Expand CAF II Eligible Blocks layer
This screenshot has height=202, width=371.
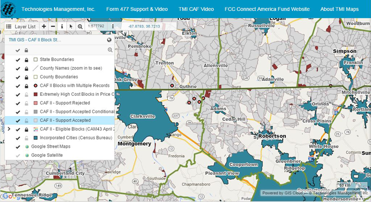point(9,129)
